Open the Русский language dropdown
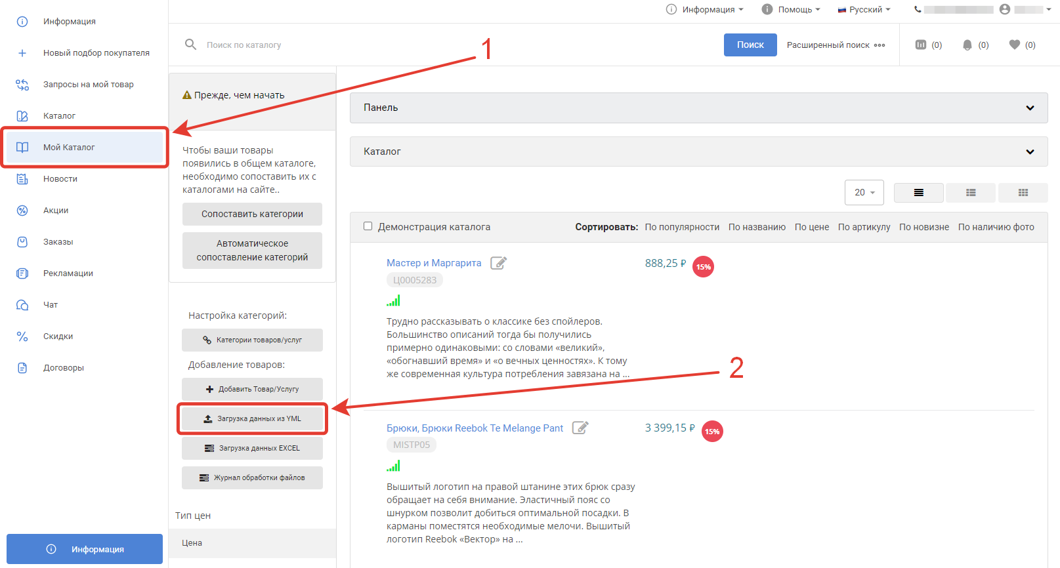 (x=864, y=9)
